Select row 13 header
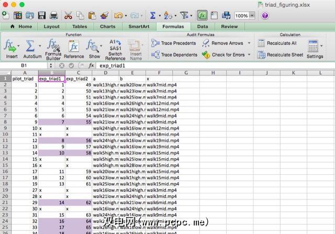The width and height of the screenshot is (335, 234). pos(5,153)
